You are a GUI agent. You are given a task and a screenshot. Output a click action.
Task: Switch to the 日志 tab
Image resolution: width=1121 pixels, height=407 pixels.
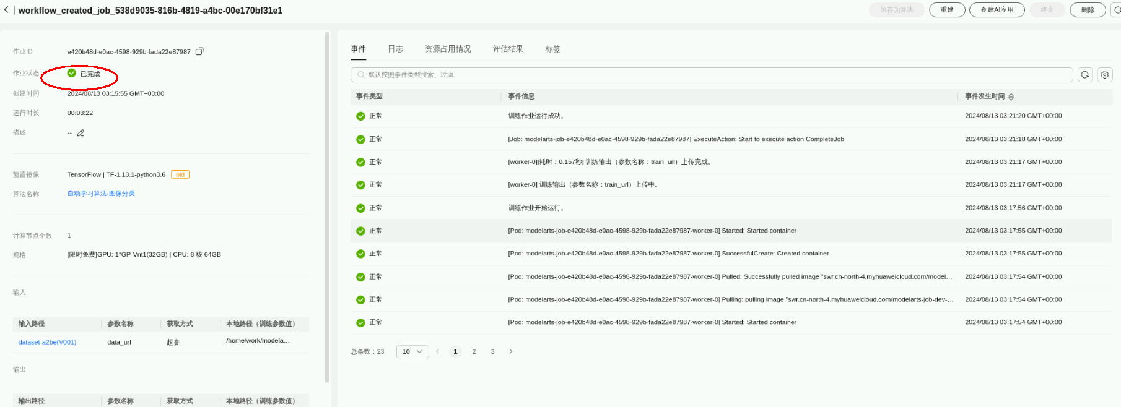point(395,49)
